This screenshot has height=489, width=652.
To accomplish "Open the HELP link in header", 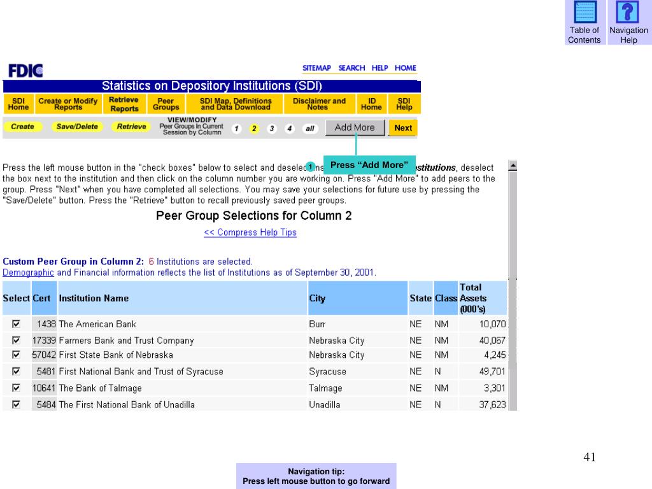I will click(x=379, y=67).
